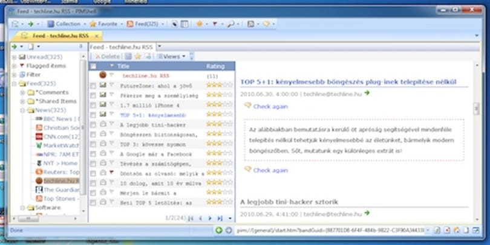490x245 pixels.
Task: Expand the Filter tree node
Action: 14,75
